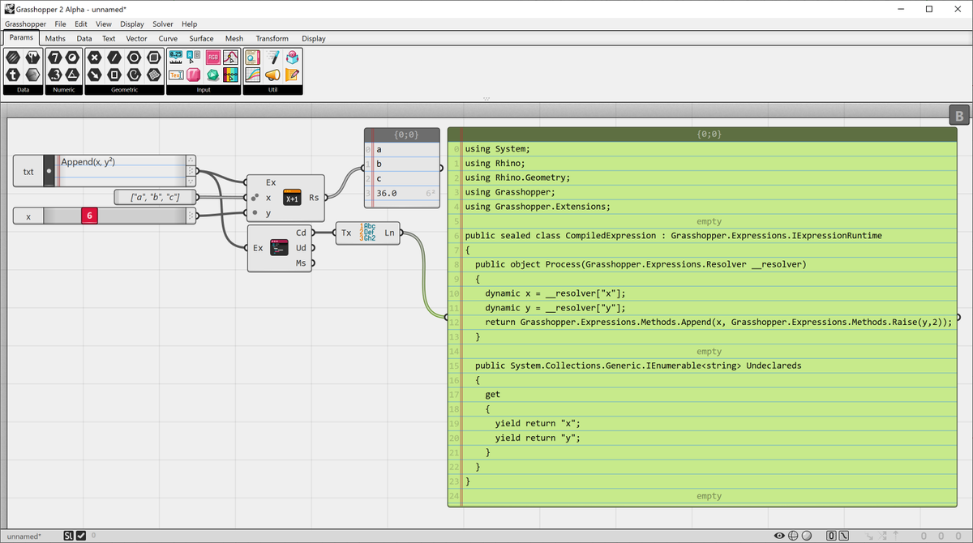
Task: Select the graph mapper curve input icon
Action: point(230,57)
